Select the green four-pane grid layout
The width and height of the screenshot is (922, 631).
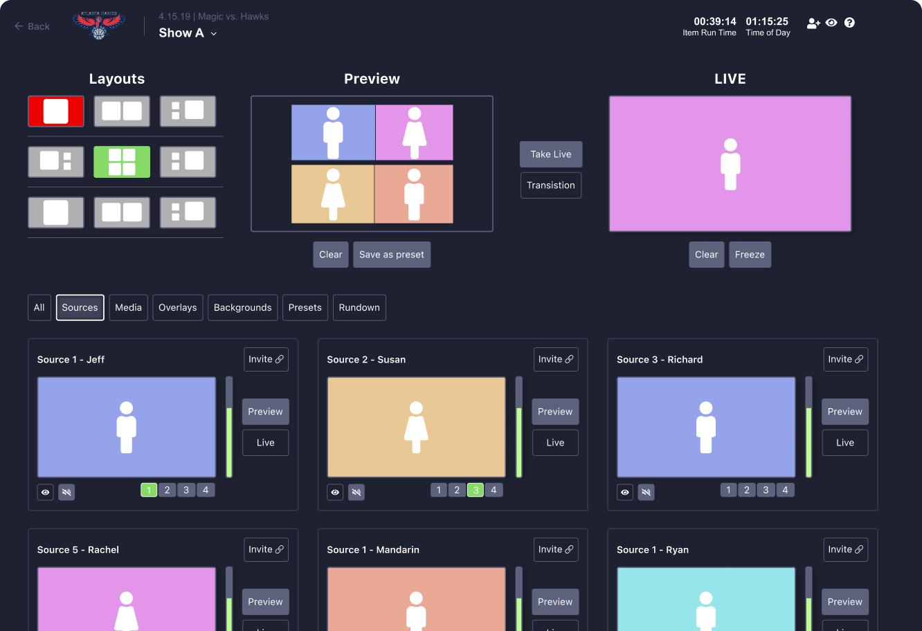[122, 162]
